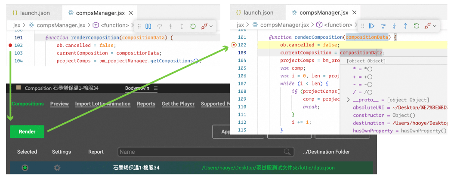This screenshot has height=180, width=457.
Task: Click the braces icon on the right launch.json tab
Action: click(x=238, y=12)
